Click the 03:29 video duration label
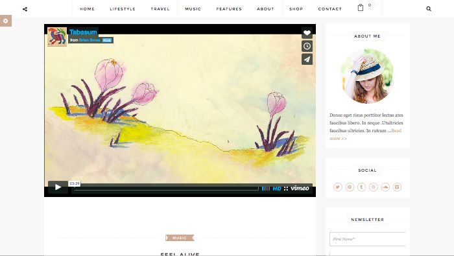 click(75, 183)
